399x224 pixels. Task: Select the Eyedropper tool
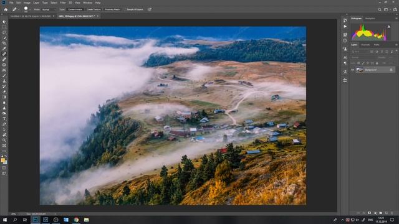[4, 49]
